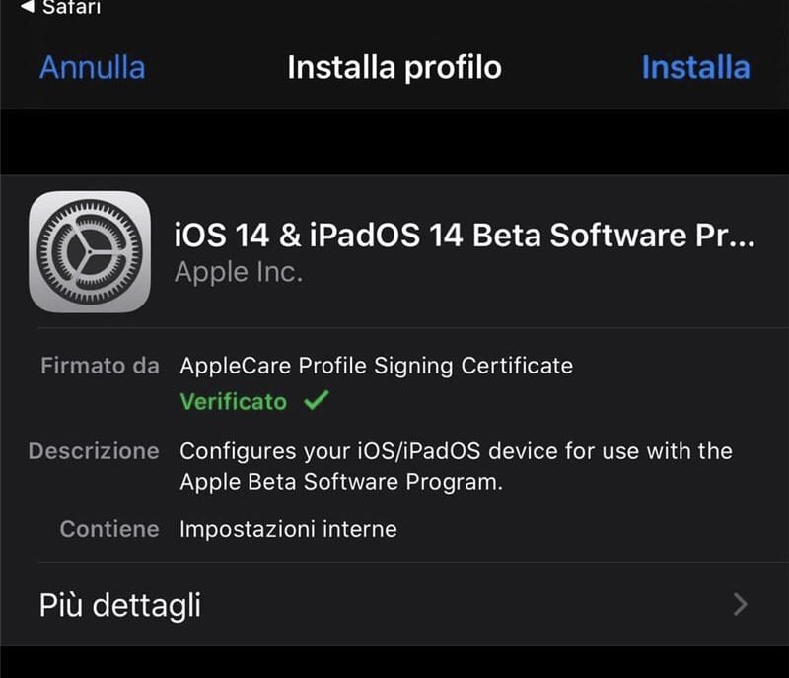Click the Descrizione label
The height and width of the screenshot is (678, 789).
click(94, 451)
